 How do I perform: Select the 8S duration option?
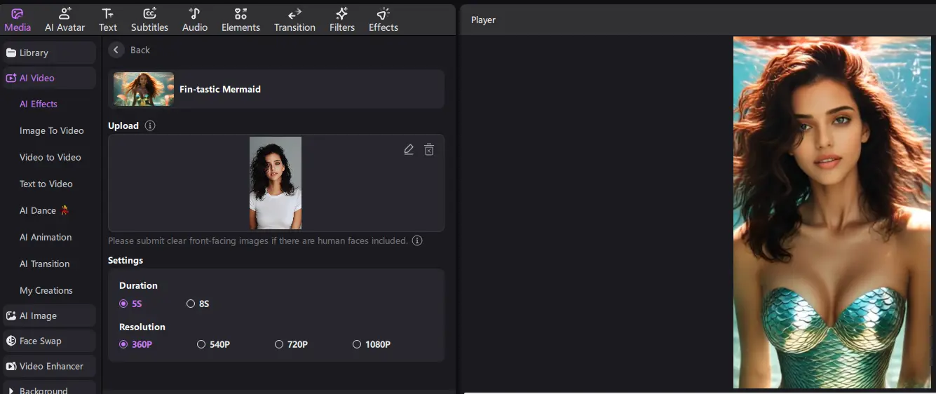(191, 304)
